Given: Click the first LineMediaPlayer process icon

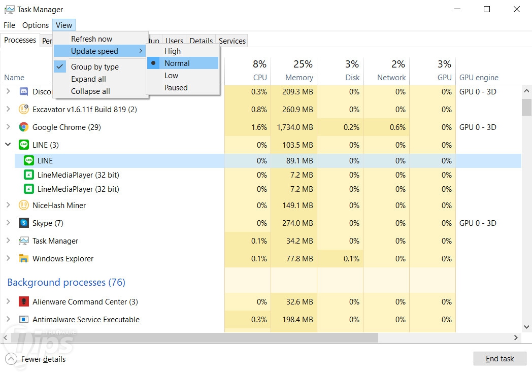Looking at the screenshot, I should click(29, 175).
